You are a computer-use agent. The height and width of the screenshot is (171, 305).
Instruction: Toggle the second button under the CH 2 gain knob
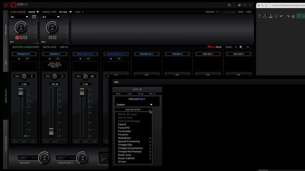55,38
